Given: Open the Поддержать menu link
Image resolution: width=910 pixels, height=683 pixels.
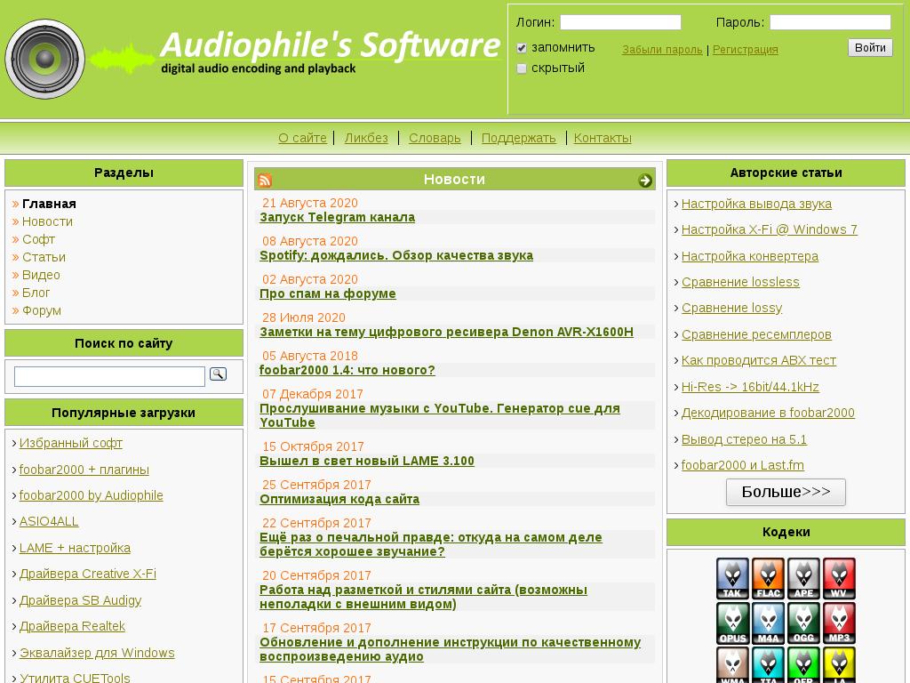Looking at the screenshot, I should pos(519,138).
